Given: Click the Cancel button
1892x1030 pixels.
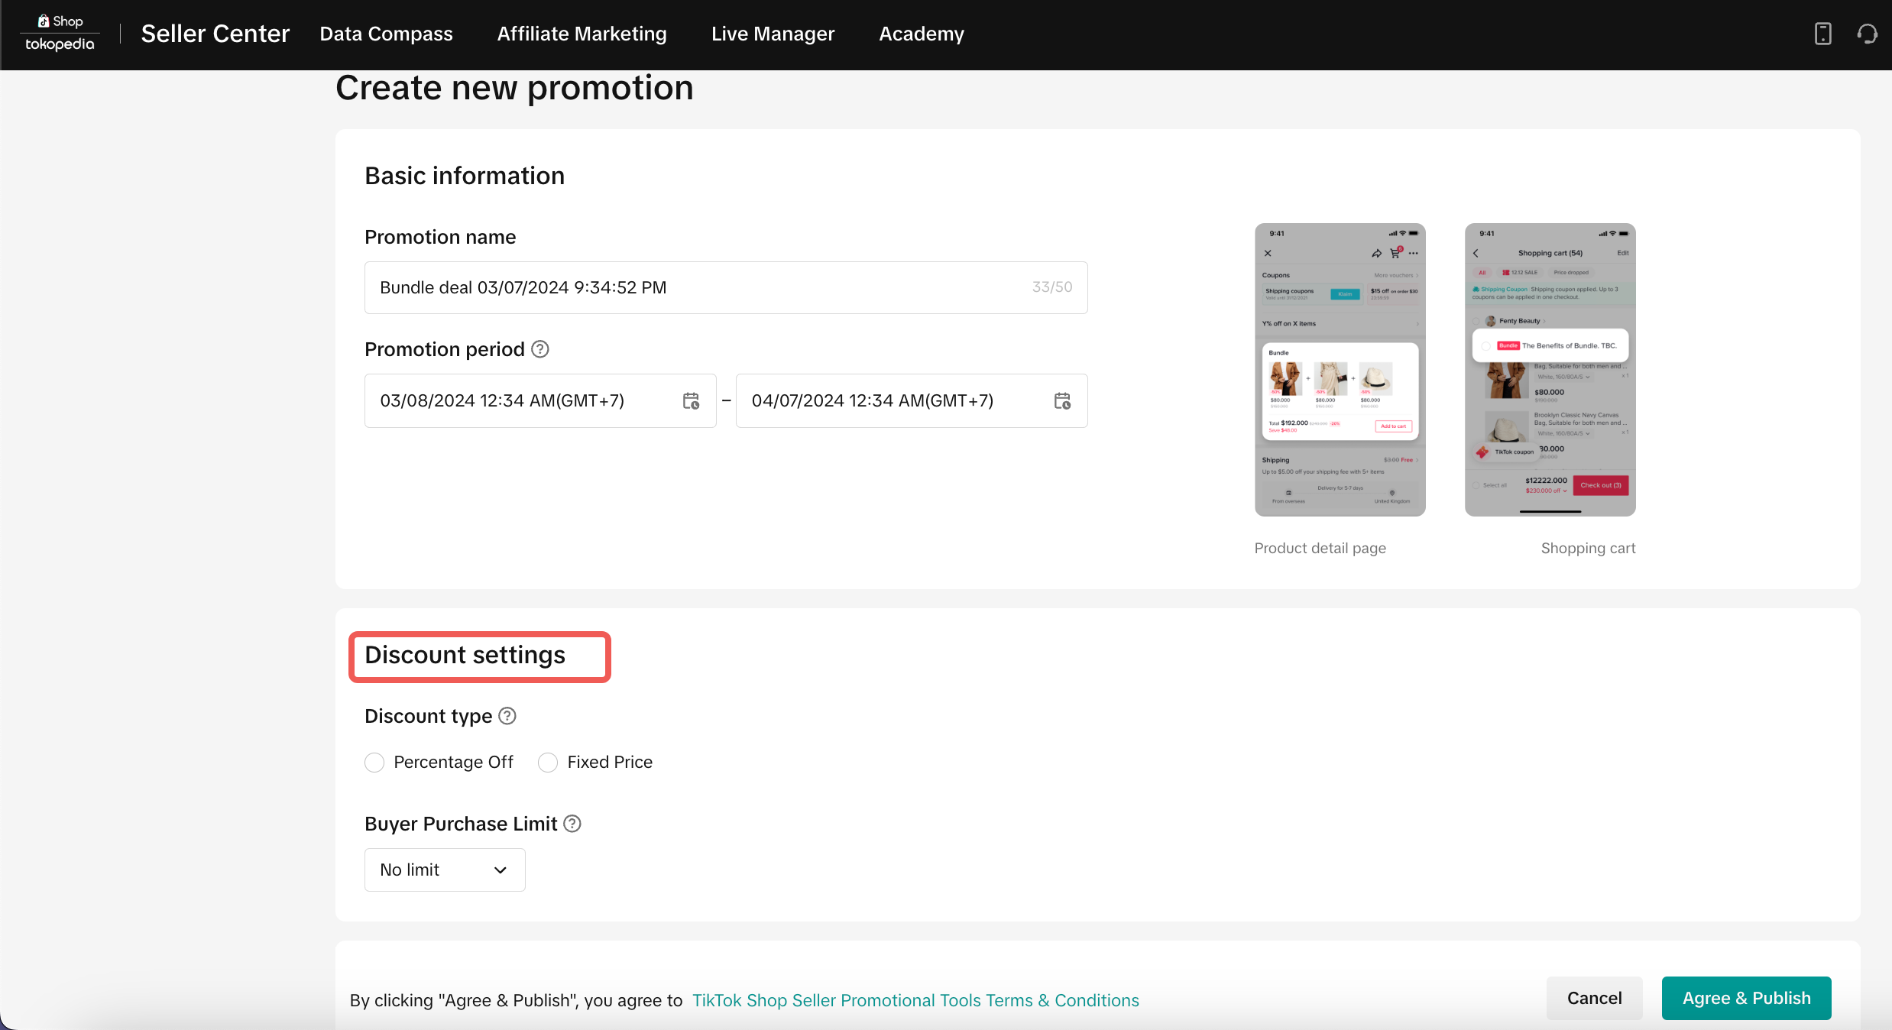Looking at the screenshot, I should click(1594, 998).
